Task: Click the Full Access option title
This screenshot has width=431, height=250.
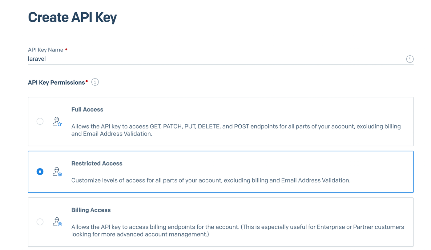Action: (x=87, y=110)
